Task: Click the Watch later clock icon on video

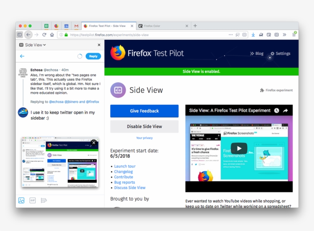Action: click(x=276, y=111)
